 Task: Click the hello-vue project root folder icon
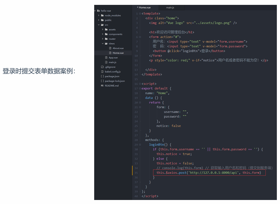[98, 11]
